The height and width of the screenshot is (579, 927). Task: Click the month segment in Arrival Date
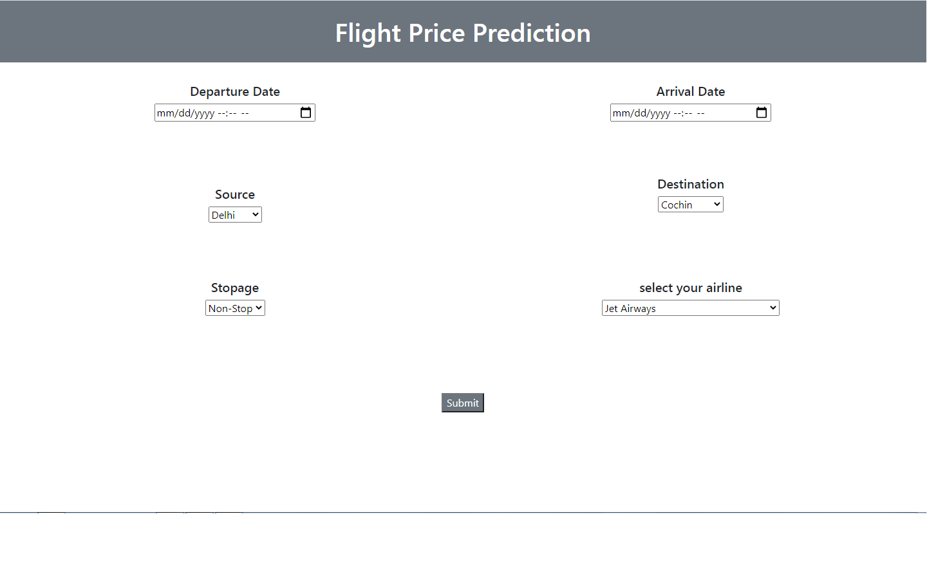pyautogui.click(x=622, y=113)
